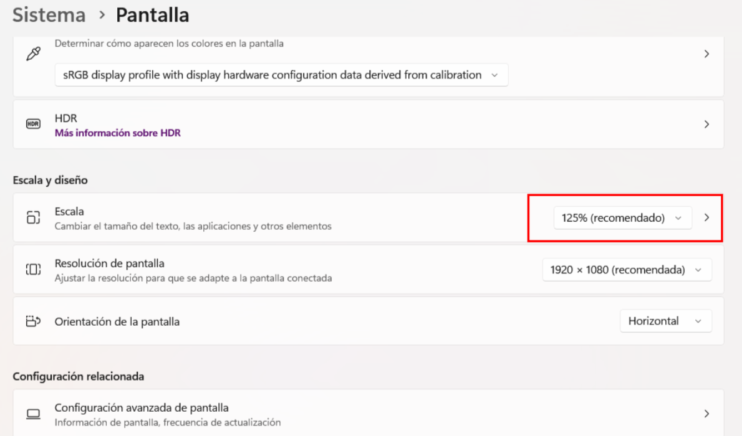The height and width of the screenshot is (436, 742).
Task: Expand the color profile row chevron
Action: [x=706, y=54]
